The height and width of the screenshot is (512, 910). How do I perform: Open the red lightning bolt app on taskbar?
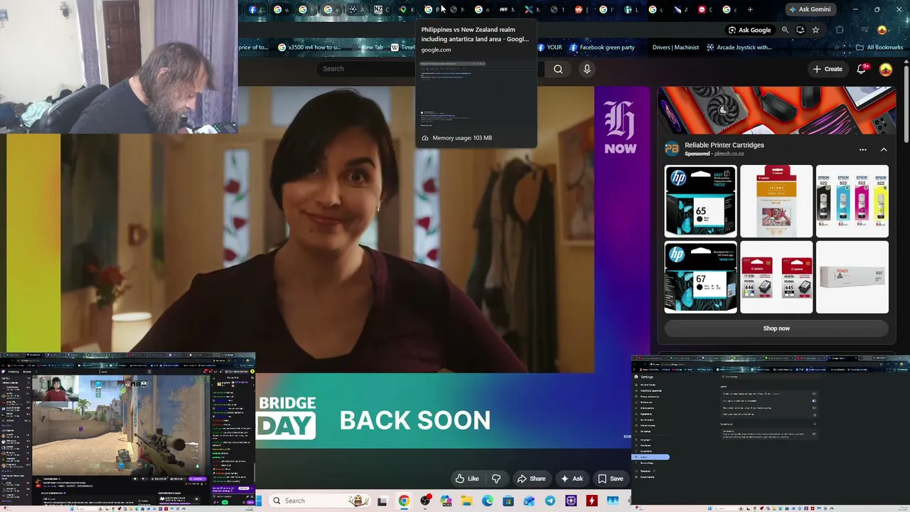591,501
